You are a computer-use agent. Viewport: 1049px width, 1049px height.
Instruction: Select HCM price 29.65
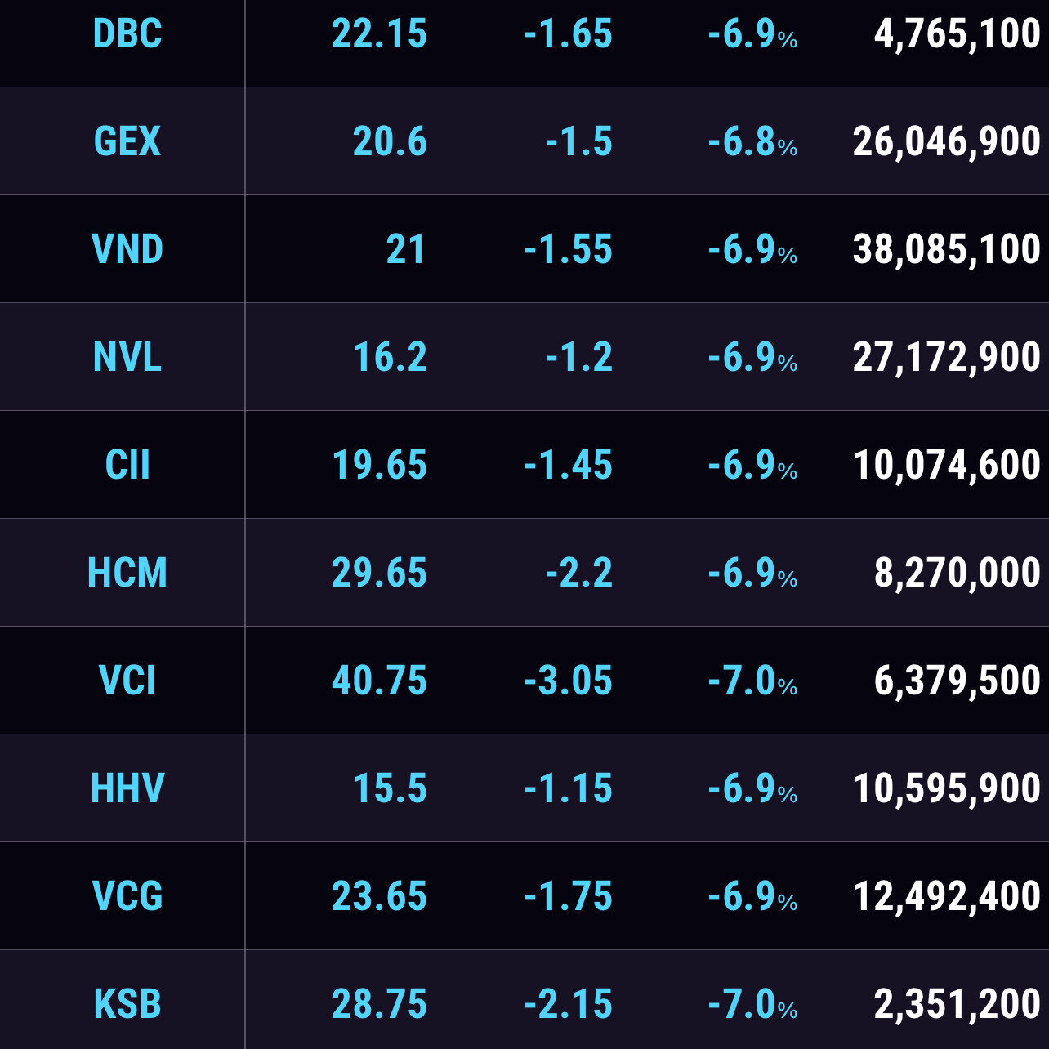(x=379, y=573)
